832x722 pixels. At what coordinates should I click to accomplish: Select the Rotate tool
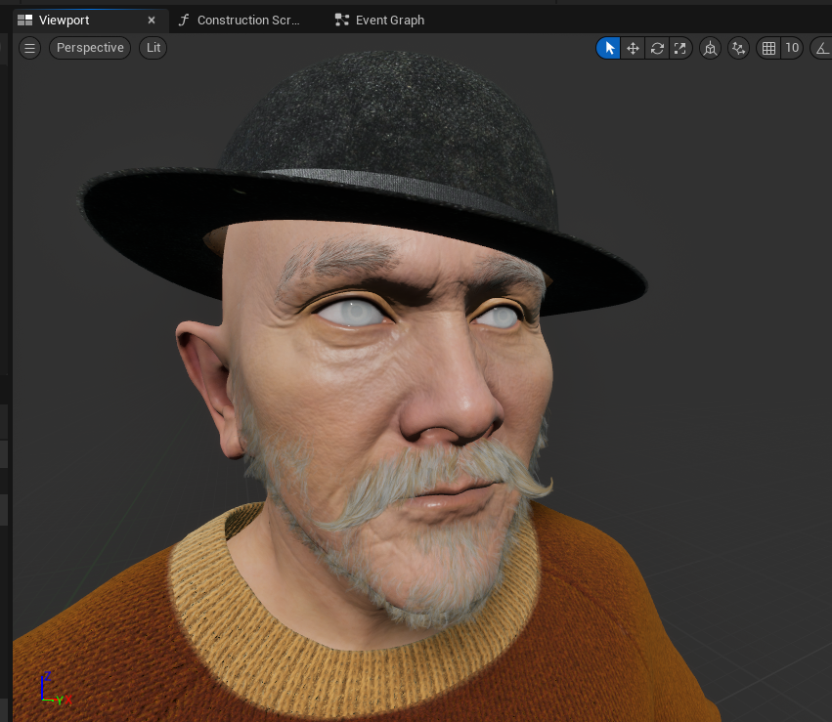coord(657,48)
